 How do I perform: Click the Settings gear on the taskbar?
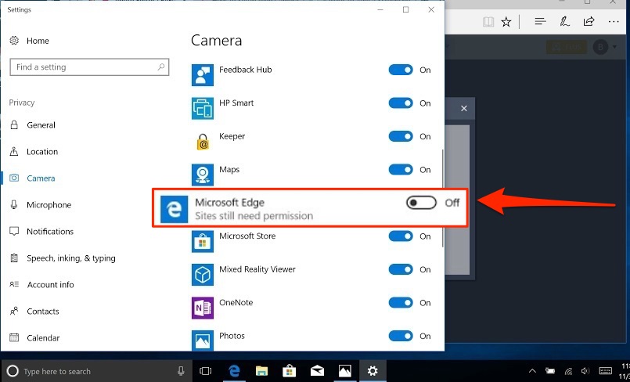[x=373, y=371]
